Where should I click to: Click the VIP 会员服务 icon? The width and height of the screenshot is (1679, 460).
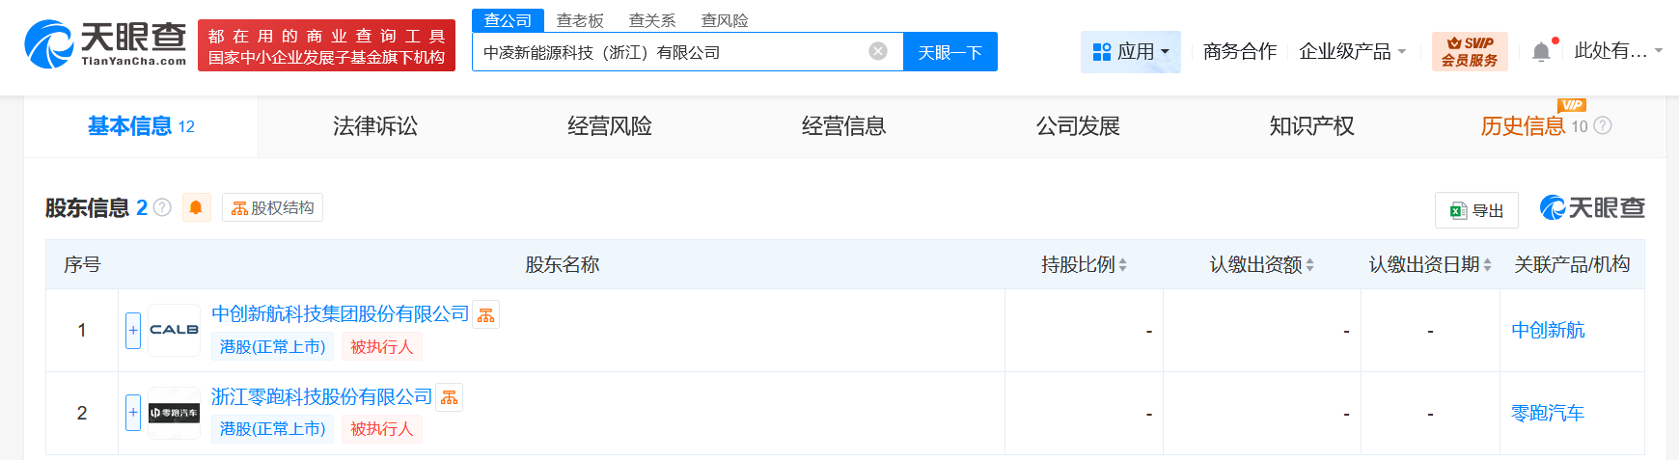click(1469, 51)
